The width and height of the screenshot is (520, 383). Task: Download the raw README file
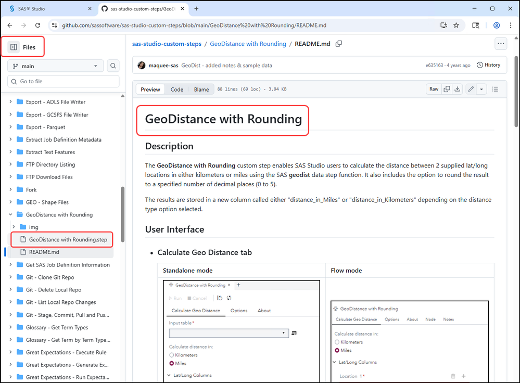pyautogui.click(x=458, y=89)
